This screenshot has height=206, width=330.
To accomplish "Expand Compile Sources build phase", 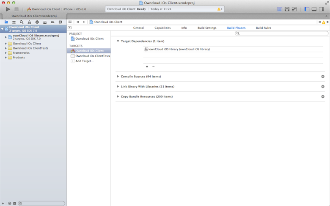I will (118, 77).
